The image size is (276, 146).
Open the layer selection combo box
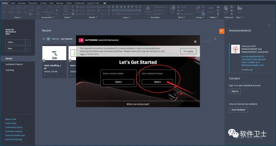pos(126,10)
